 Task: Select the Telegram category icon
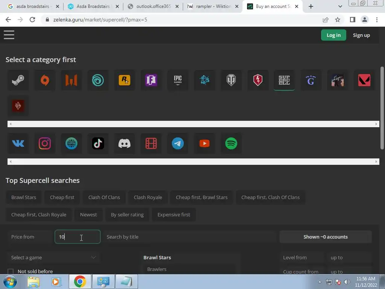[178, 143]
